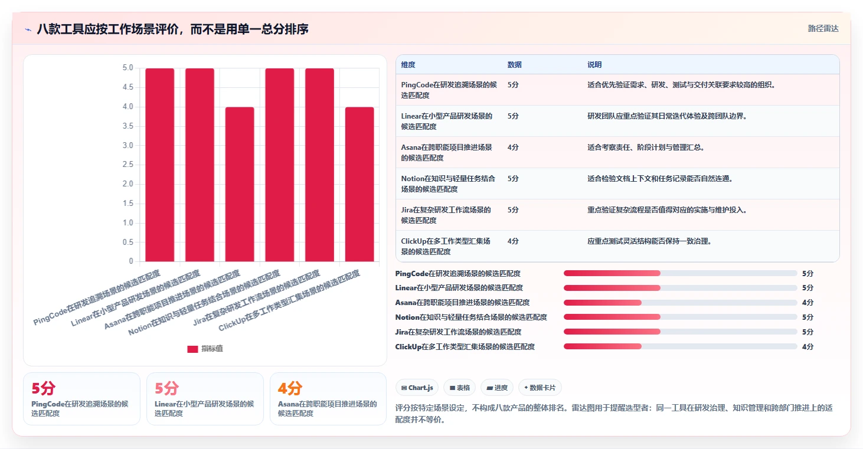Click the 4分 cell in the Asana table row
This screenshot has width=863, height=449.
coord(513,148)
